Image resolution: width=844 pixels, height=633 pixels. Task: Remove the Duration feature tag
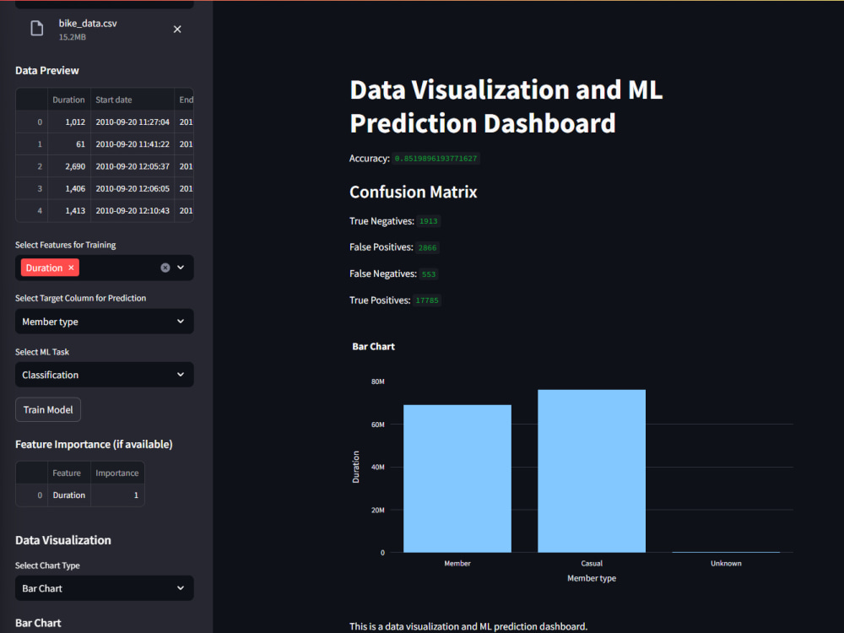[x=71, y=268]
